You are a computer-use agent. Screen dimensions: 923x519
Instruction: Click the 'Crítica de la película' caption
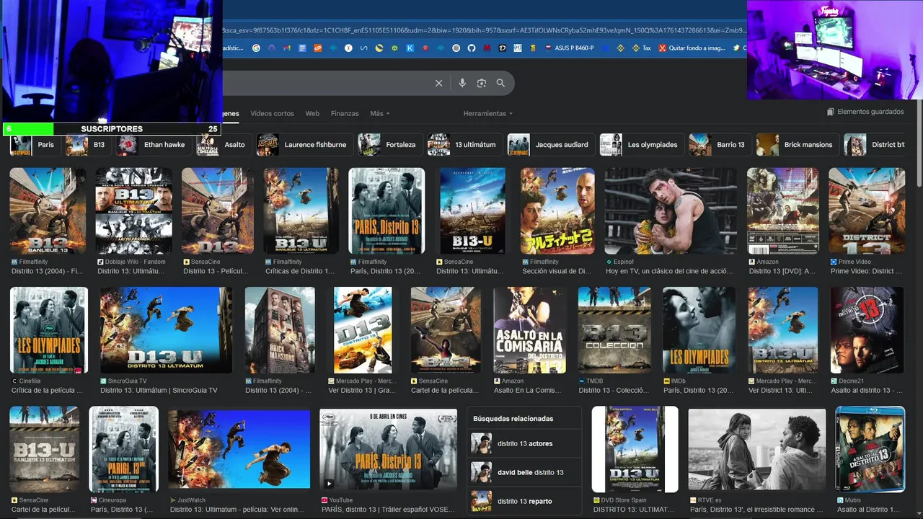pyautogui.click(x=48, y=390)
